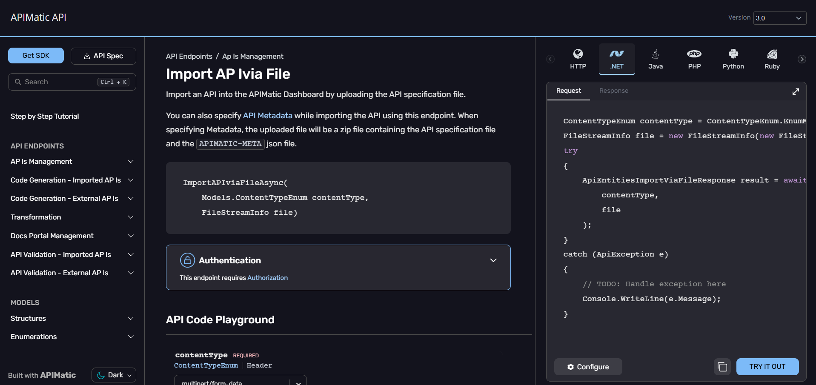Image resolution: width=816 pixels, height=385 pixels.
Task: Expand the code panel to fullscreen
Action: [796, 91]
